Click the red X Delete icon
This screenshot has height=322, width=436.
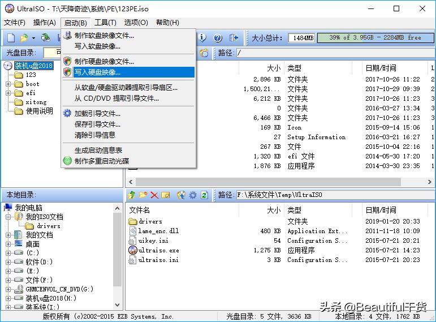pyautogui.click(x=154, y=195)
